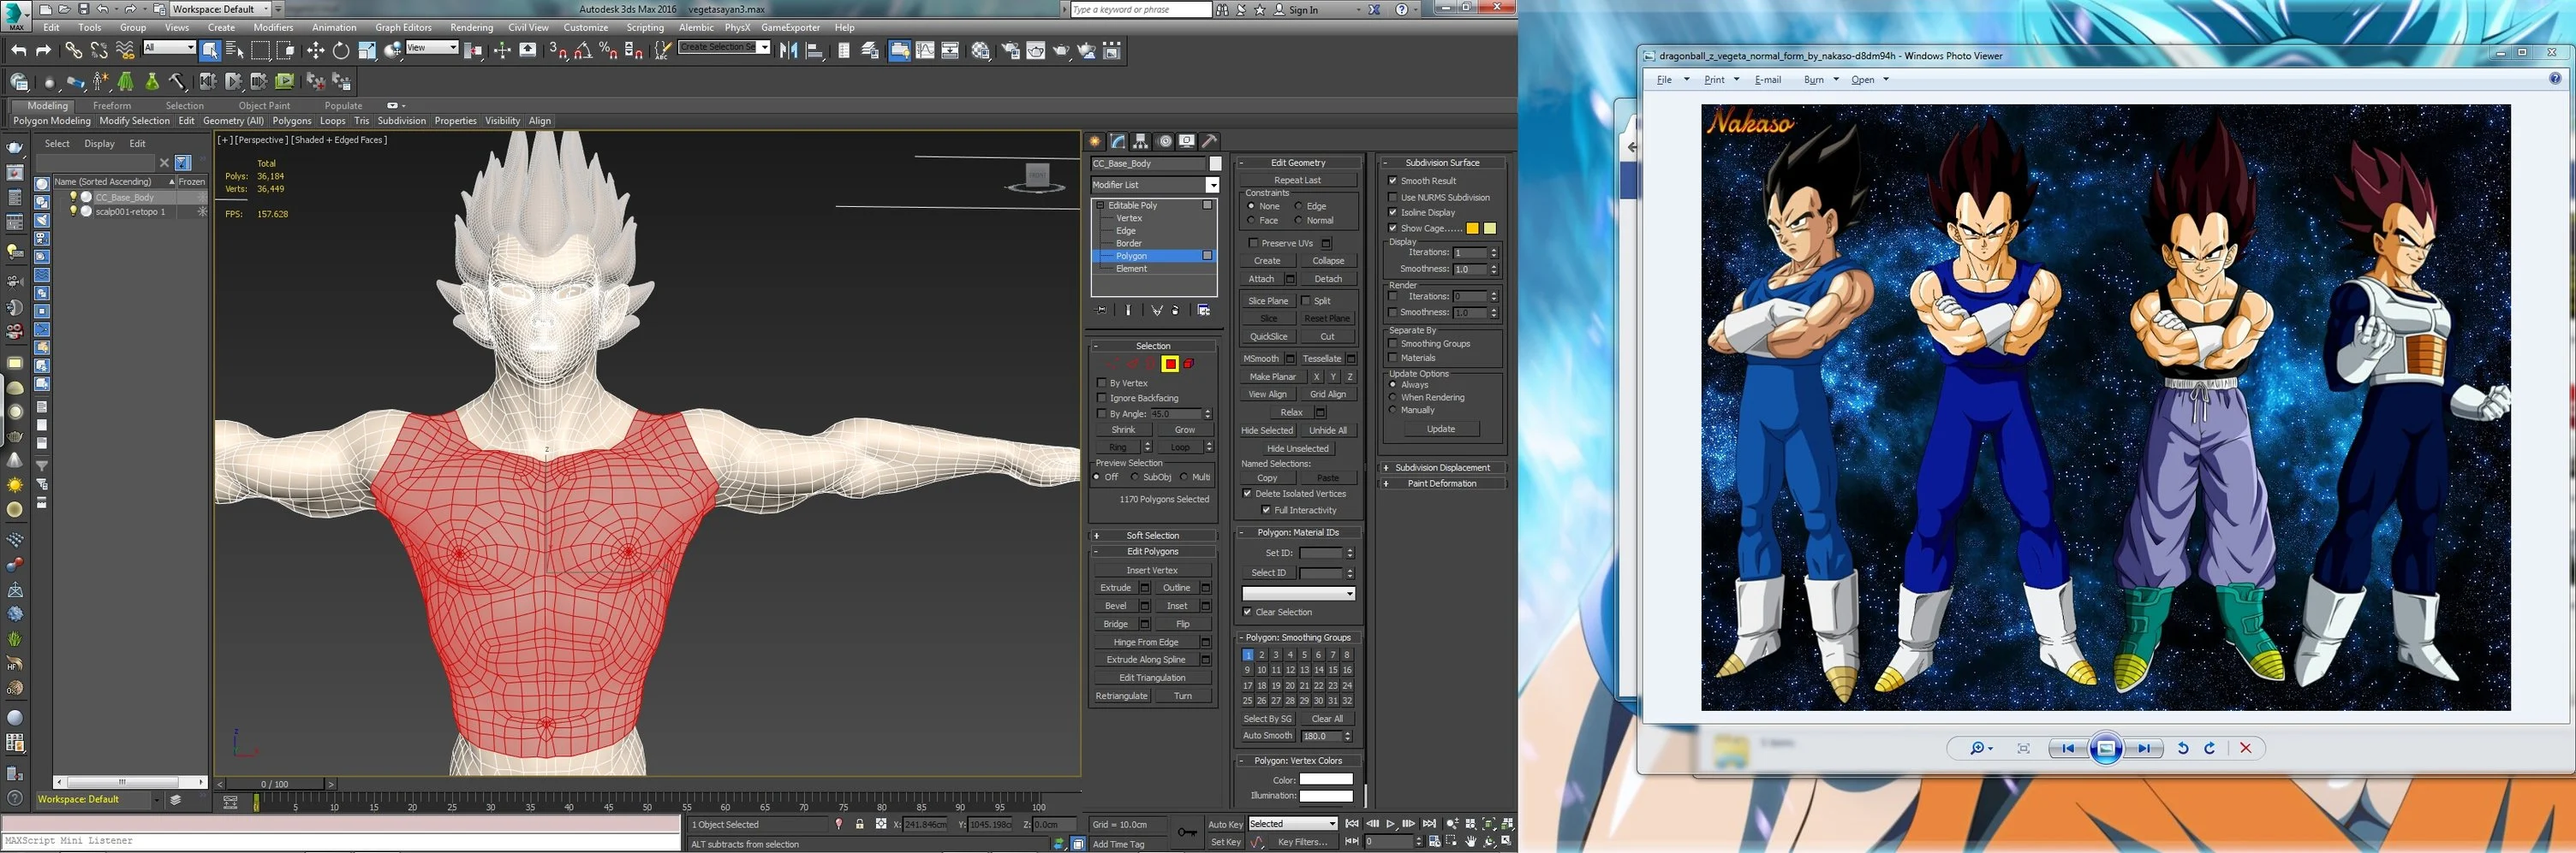The height and width of the screenshot is (853, 2576).
Task: Click the Illumination color swatch
Action: click(x=1326, y=796)
